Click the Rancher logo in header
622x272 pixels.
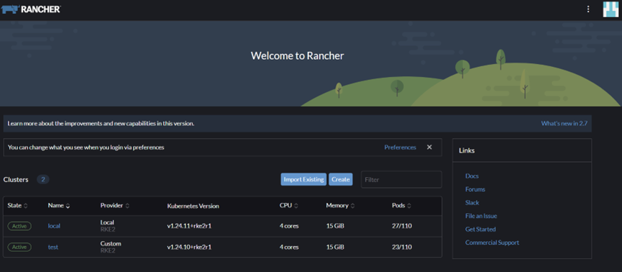[x=31, y=9]
